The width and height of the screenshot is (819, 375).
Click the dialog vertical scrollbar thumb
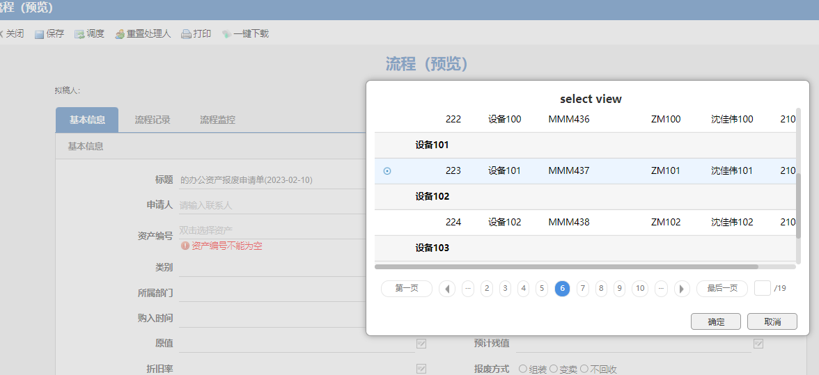[x=798, y=206]
